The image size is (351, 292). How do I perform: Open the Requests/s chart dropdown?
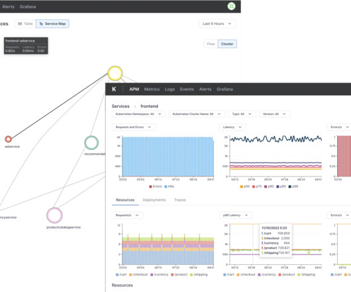127,215
